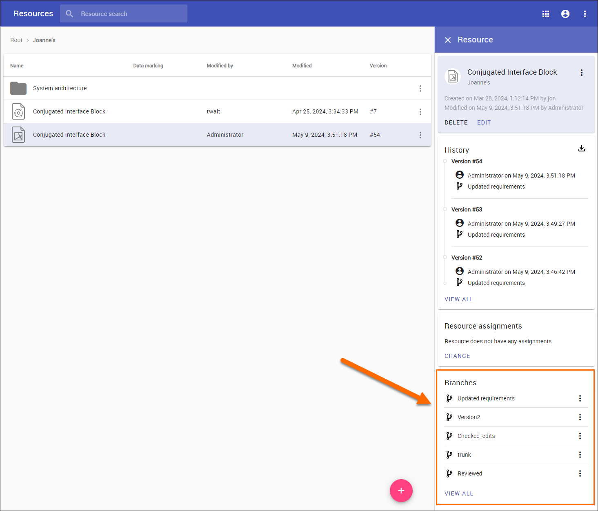Click VIEW ALL under History

point(459,299)
